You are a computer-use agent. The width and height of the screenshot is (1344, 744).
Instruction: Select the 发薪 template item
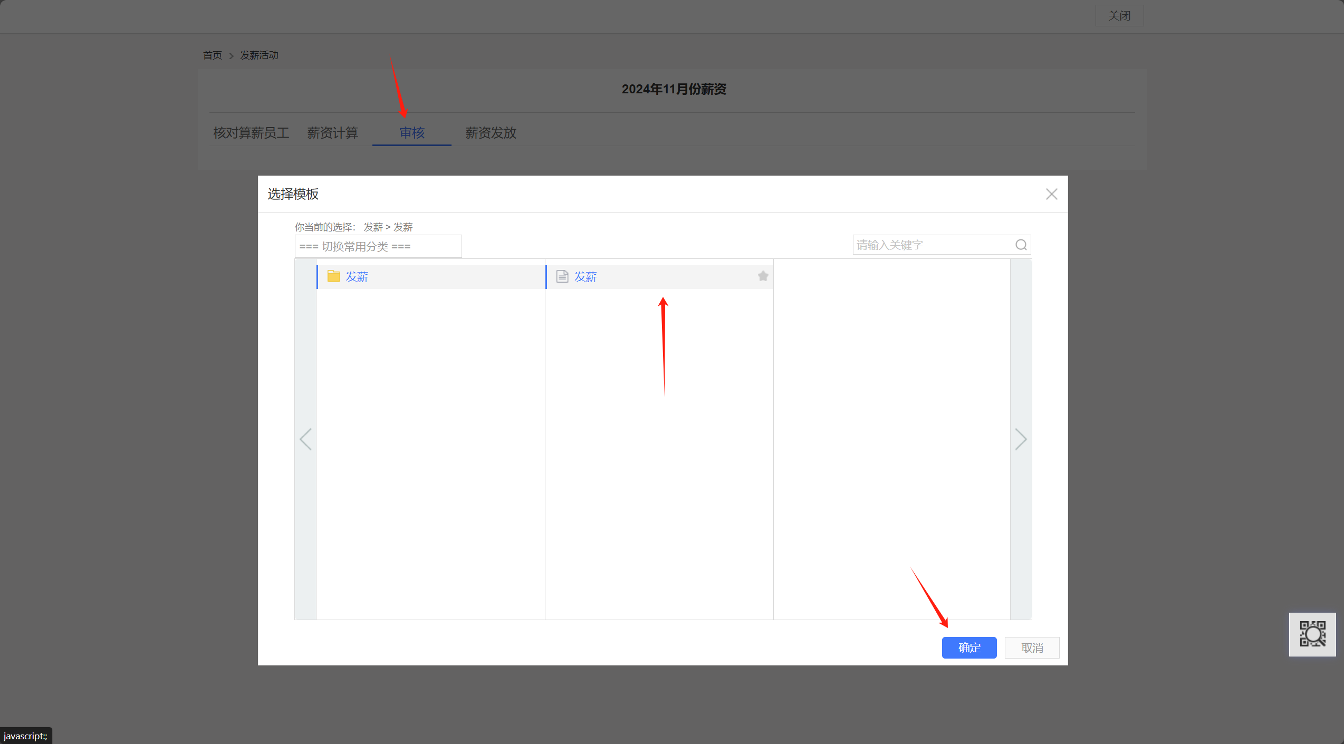point(585,277)
